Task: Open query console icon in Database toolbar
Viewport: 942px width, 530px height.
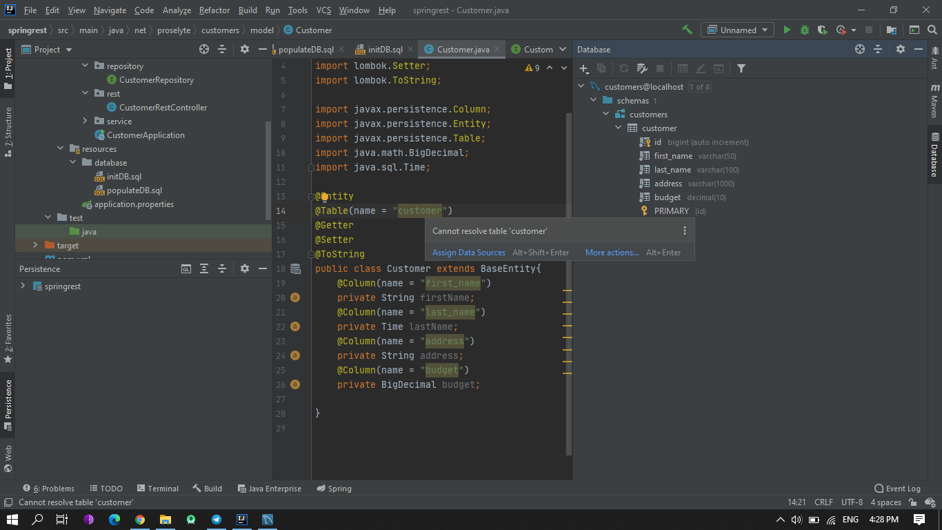Action: coord(718,68)
